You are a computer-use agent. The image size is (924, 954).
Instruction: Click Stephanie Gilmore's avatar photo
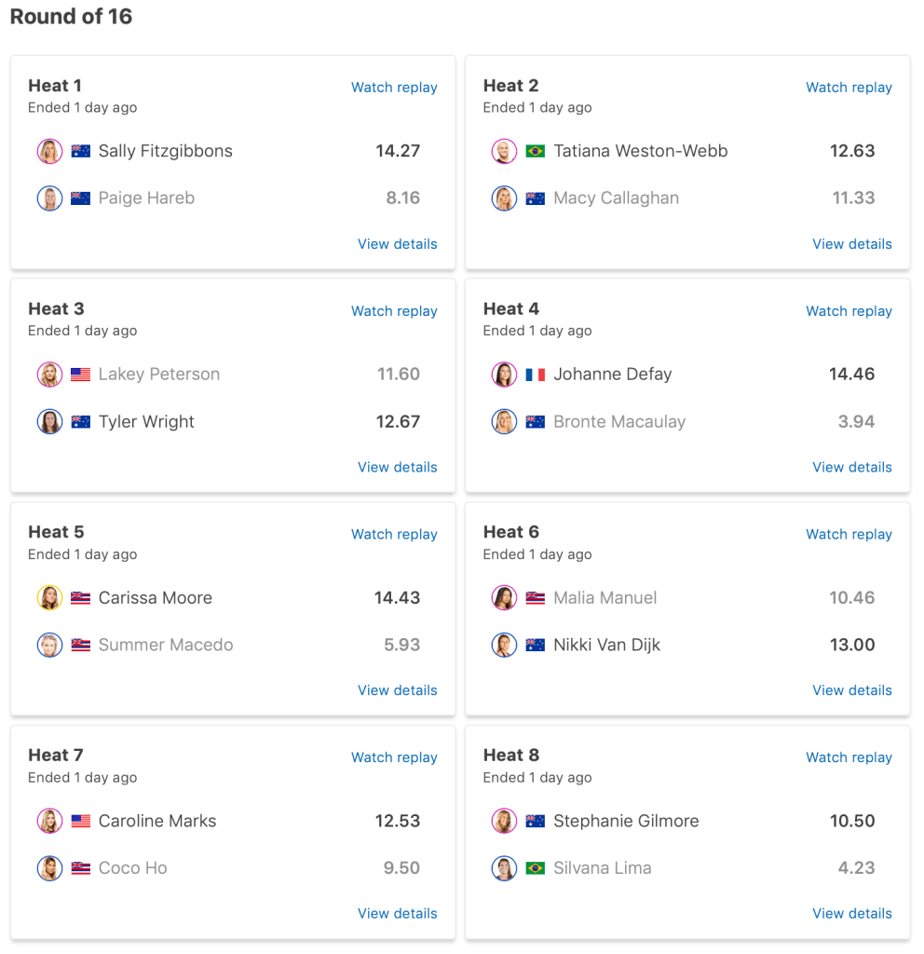pos(504,821)
